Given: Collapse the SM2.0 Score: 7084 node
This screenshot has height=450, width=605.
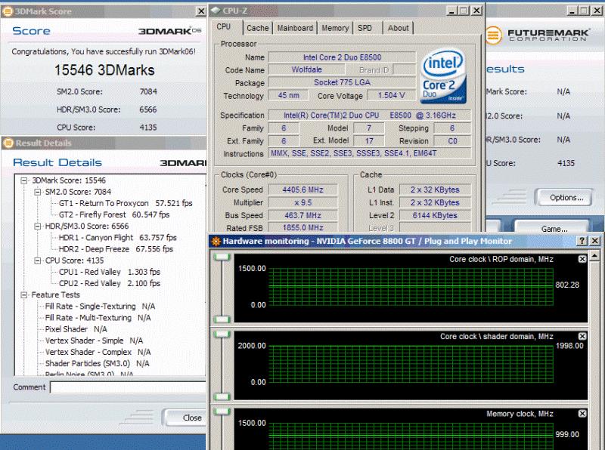Looking at the screenshot, I should (x=37, y=192).
